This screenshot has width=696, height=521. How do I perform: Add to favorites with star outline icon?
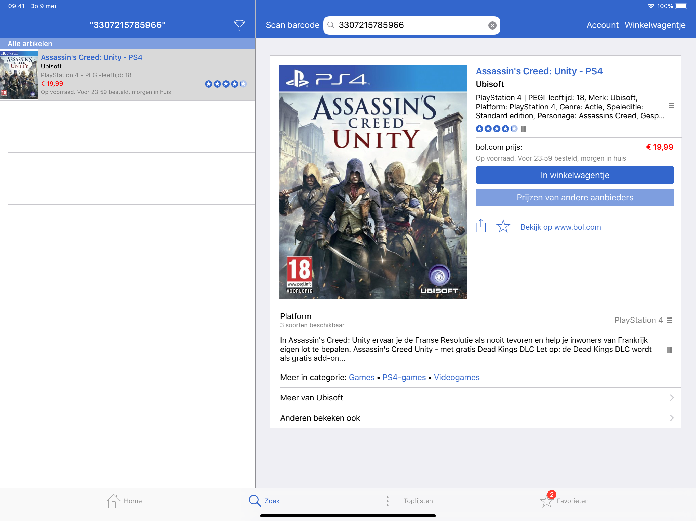(x=503, y=226)
